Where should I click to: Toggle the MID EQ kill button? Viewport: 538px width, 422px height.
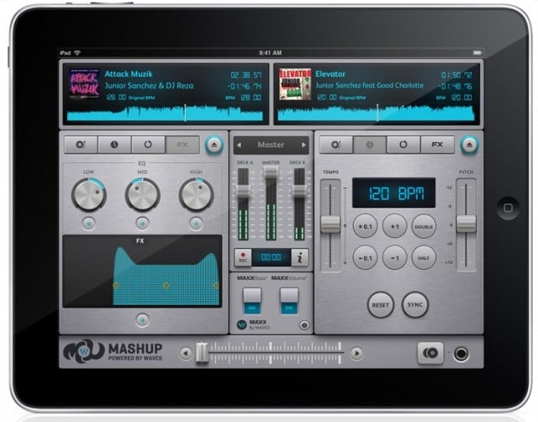(142, 224)
